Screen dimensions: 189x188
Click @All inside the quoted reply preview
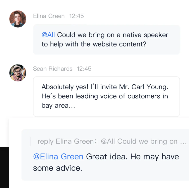108,142
